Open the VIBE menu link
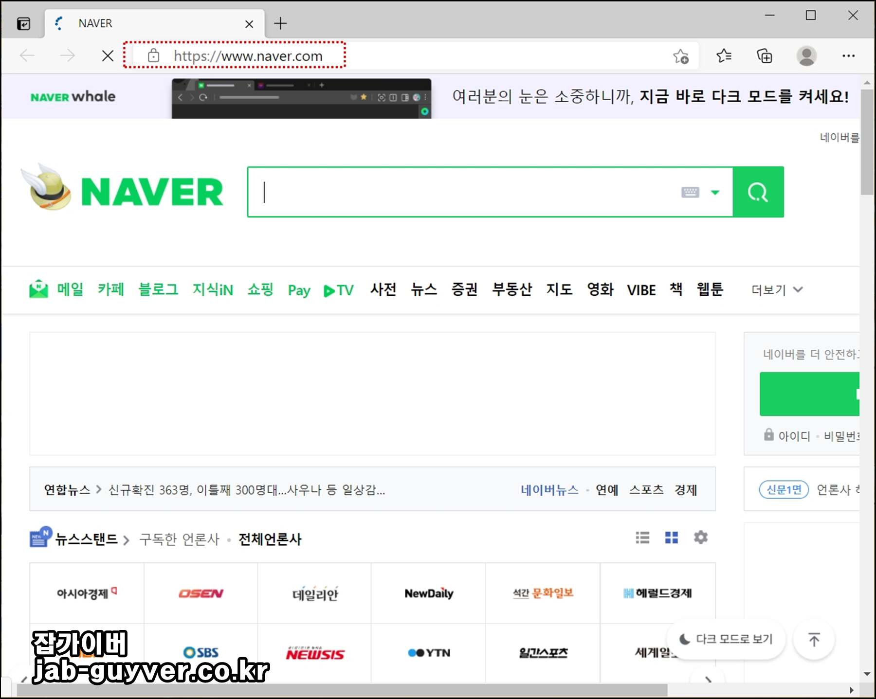 pos(641,290)
